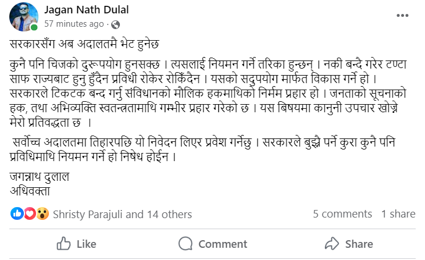Click the globe public-audience icon

click(115, 24)
